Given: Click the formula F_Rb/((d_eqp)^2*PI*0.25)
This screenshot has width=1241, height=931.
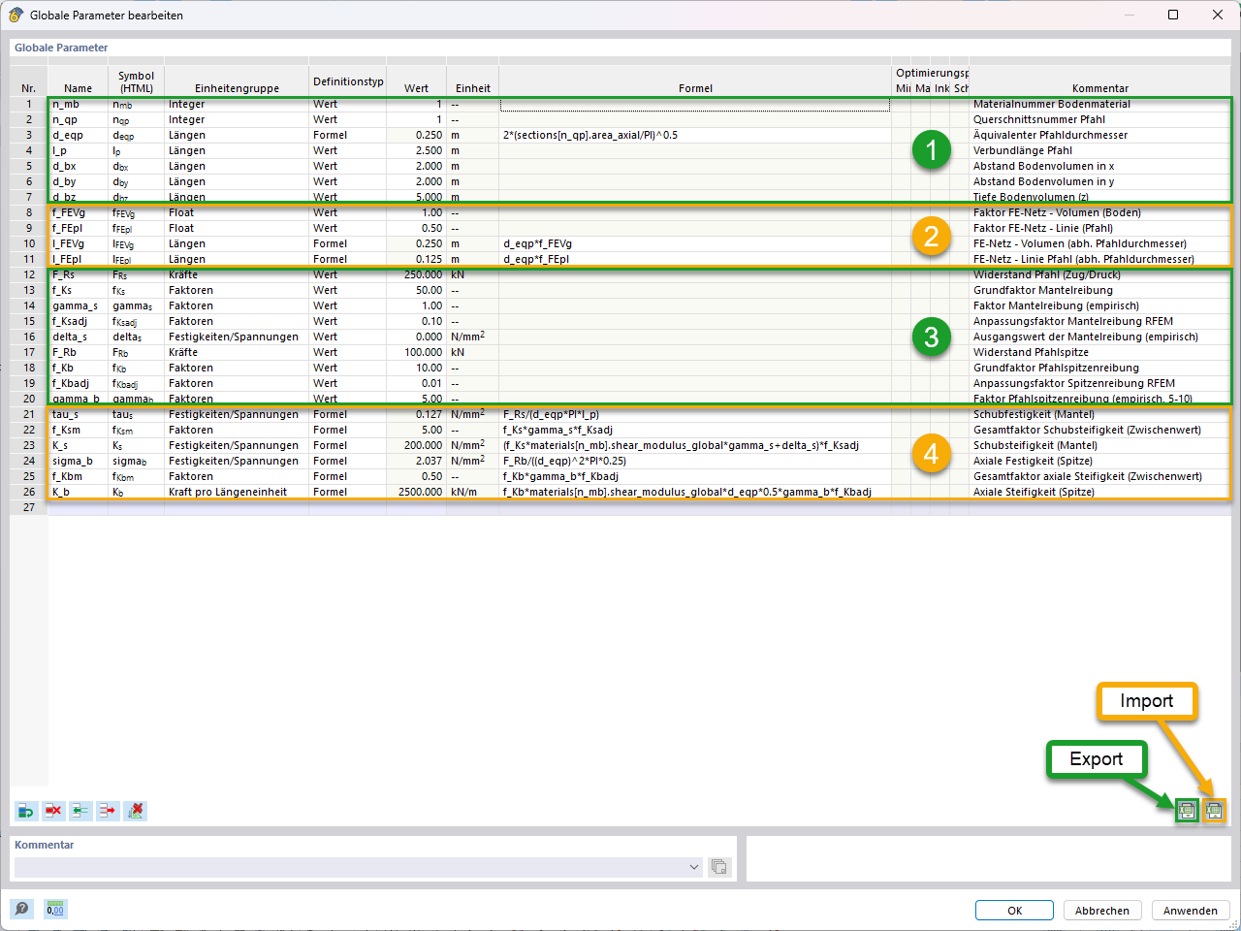Looking at the screenshot, I should (x=565, y=461).
